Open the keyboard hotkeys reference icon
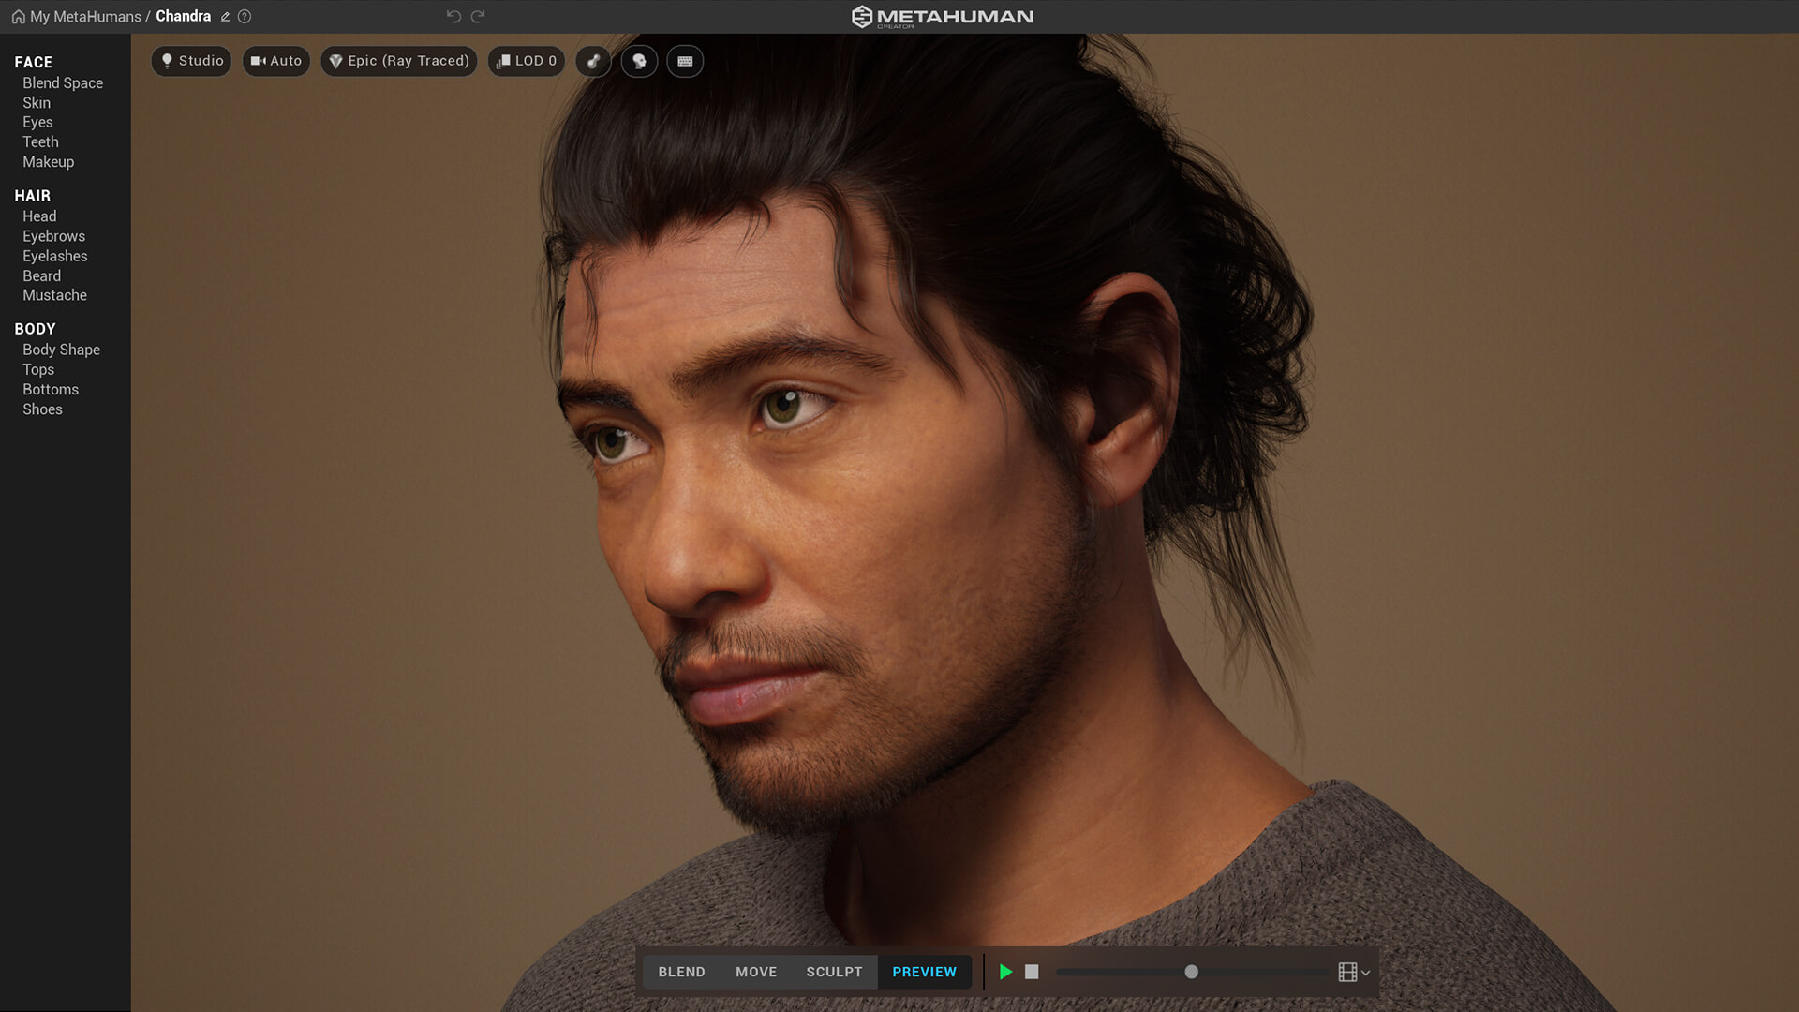 click(685, 61)
